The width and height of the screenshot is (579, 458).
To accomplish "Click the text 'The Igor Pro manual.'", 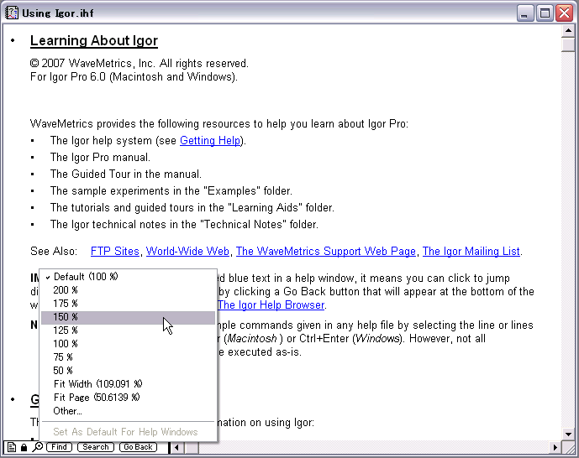I will click(x=101, y=158).
